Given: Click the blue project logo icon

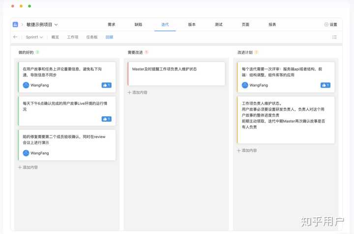Looking at the screenshot, I should click(x=15, y=25).
